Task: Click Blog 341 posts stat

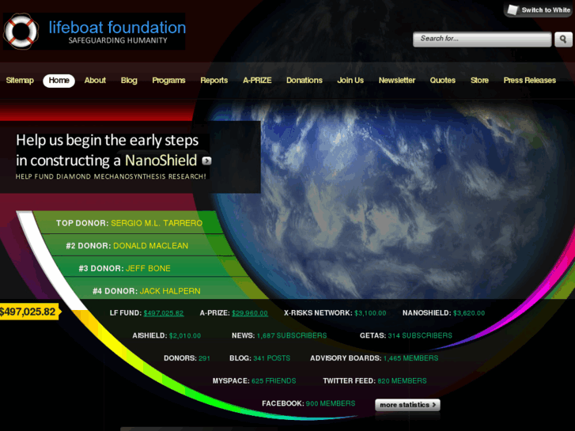Action: click(272, 358)
